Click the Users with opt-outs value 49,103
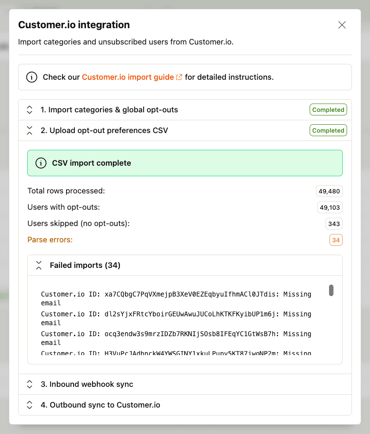The width and height of the screenshot is (370, 434). pos(329,208)
